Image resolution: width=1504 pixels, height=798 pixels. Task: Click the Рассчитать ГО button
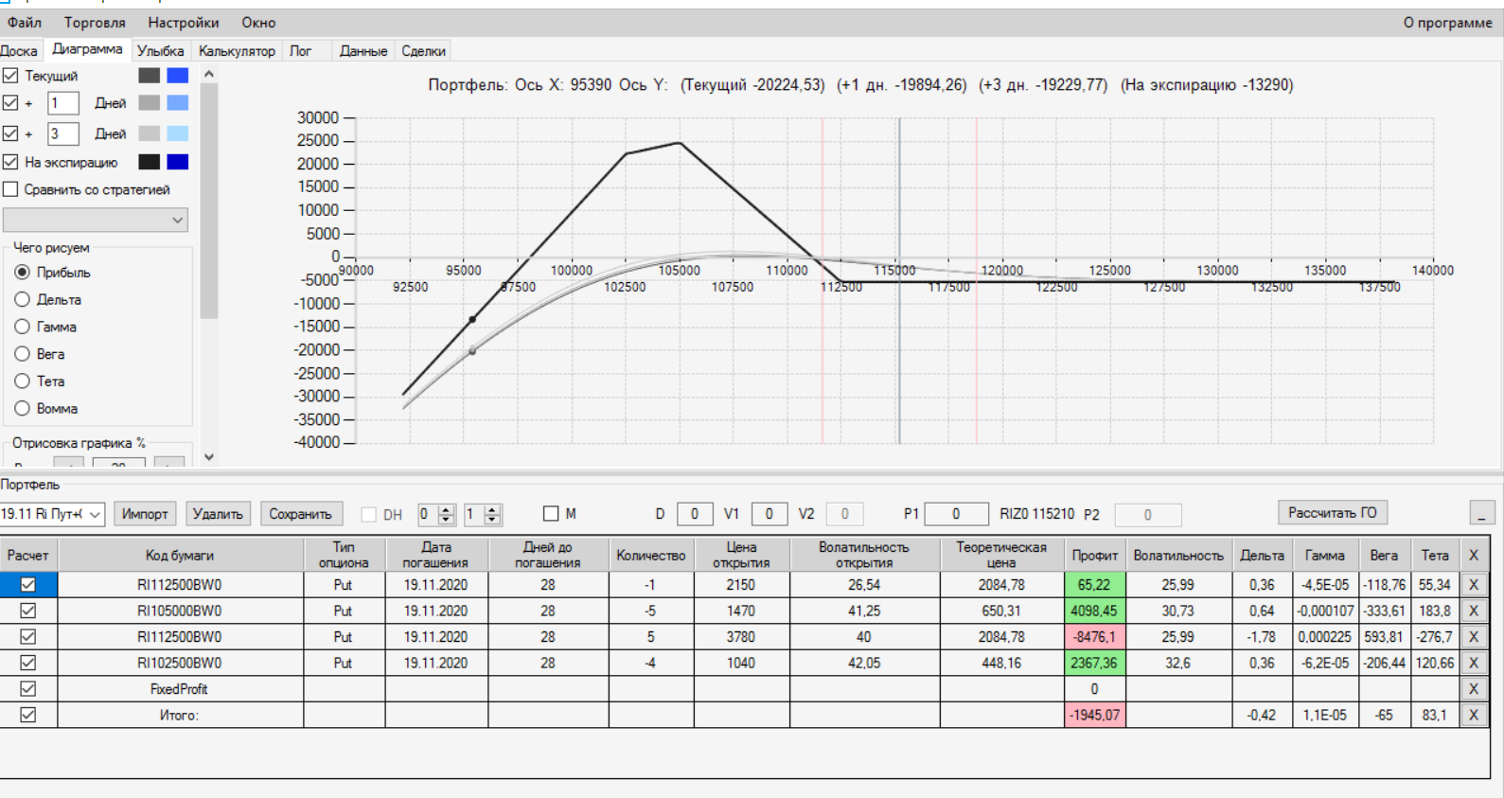click(x=1333, y=512)
